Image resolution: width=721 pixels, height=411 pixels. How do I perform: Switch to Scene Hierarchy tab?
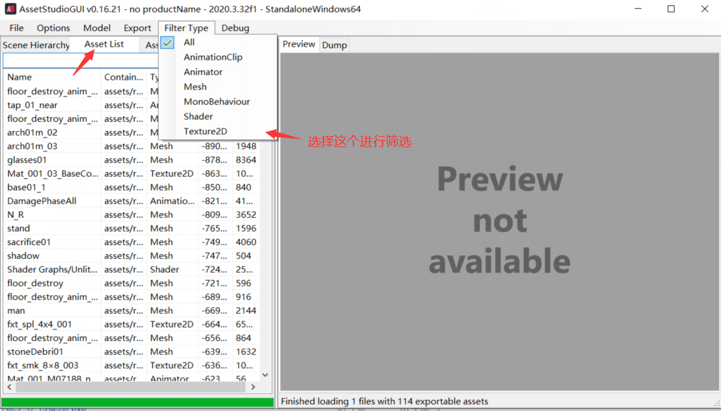tap(36, 45)
